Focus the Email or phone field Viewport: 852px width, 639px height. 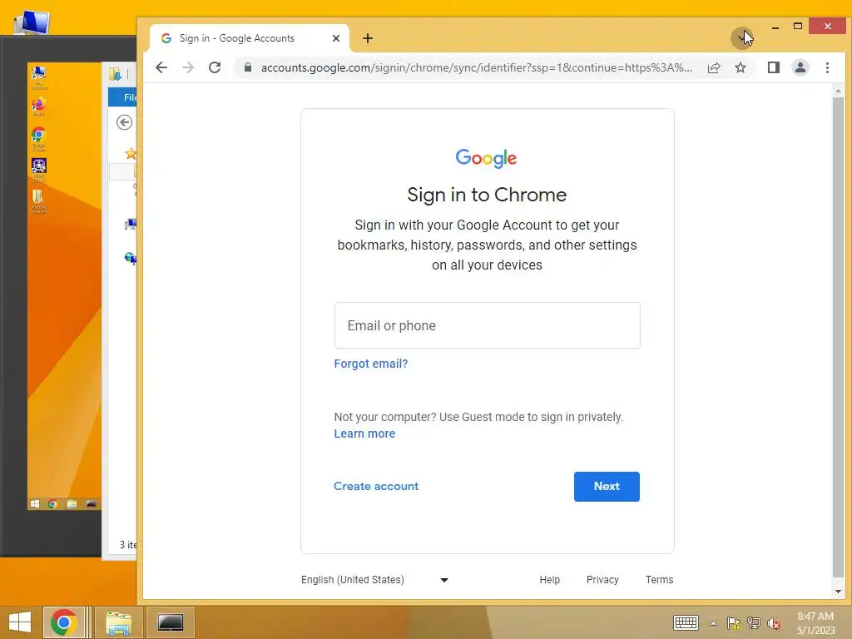(x=487, y=325)
